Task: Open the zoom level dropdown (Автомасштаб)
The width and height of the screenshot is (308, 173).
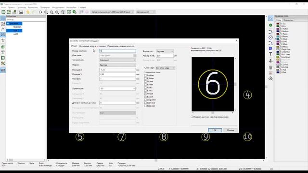Action: [x=145, y=12]
